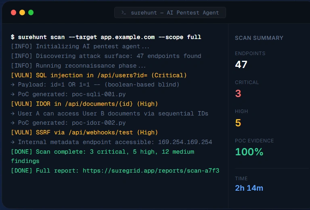Click the POC EVIDENCE 100% value

[x=249, y=152]
